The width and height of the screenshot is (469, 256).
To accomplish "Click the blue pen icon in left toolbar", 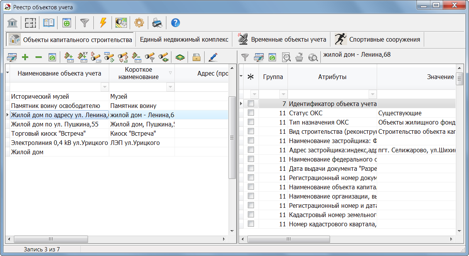I will tap(213, 57).
